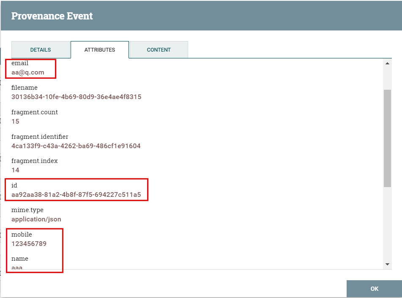Click the mime.type label
Screen dimensions: 402x298
tap(27, 210)
